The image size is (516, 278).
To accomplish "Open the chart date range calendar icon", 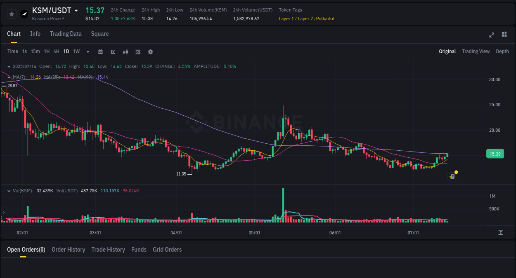I will pos(100,51).
